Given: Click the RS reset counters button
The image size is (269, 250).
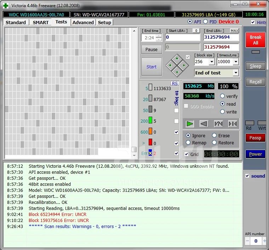Looking at the screenshot, I should click(x=174, y=83).
